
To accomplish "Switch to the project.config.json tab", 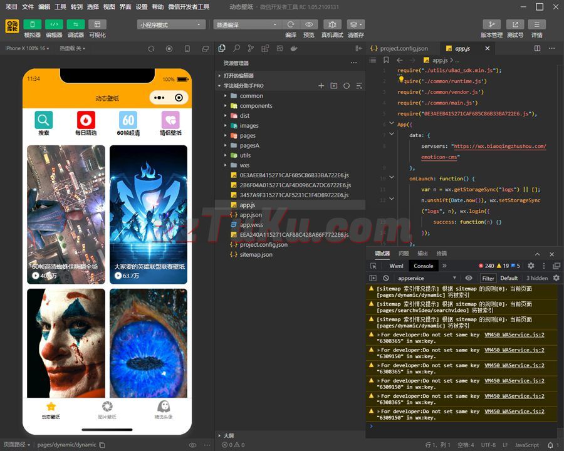I will [404, 48].
